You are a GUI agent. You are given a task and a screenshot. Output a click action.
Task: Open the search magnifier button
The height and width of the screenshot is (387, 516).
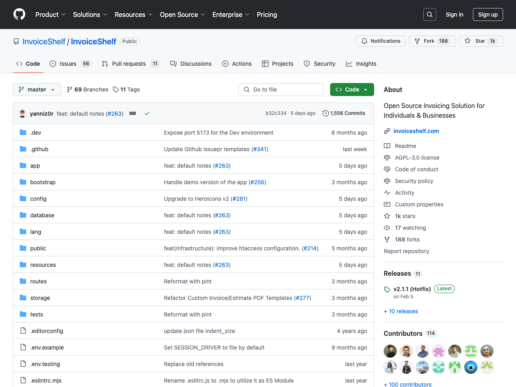(430, 15)
